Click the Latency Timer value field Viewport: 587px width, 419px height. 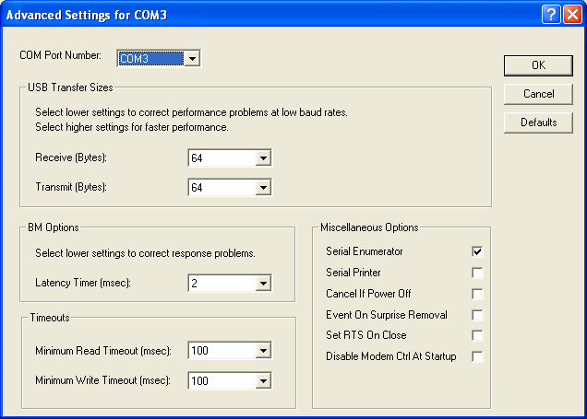221,284
